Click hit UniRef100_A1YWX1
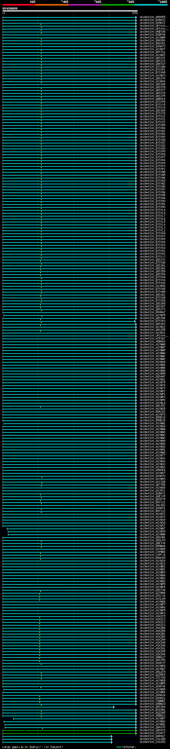Viewport: 170px width, 749px height. point(152,333)
